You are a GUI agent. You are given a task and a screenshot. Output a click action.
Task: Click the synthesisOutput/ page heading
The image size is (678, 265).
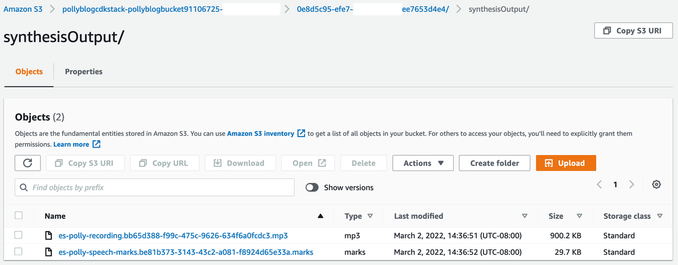tap(64, 37)
